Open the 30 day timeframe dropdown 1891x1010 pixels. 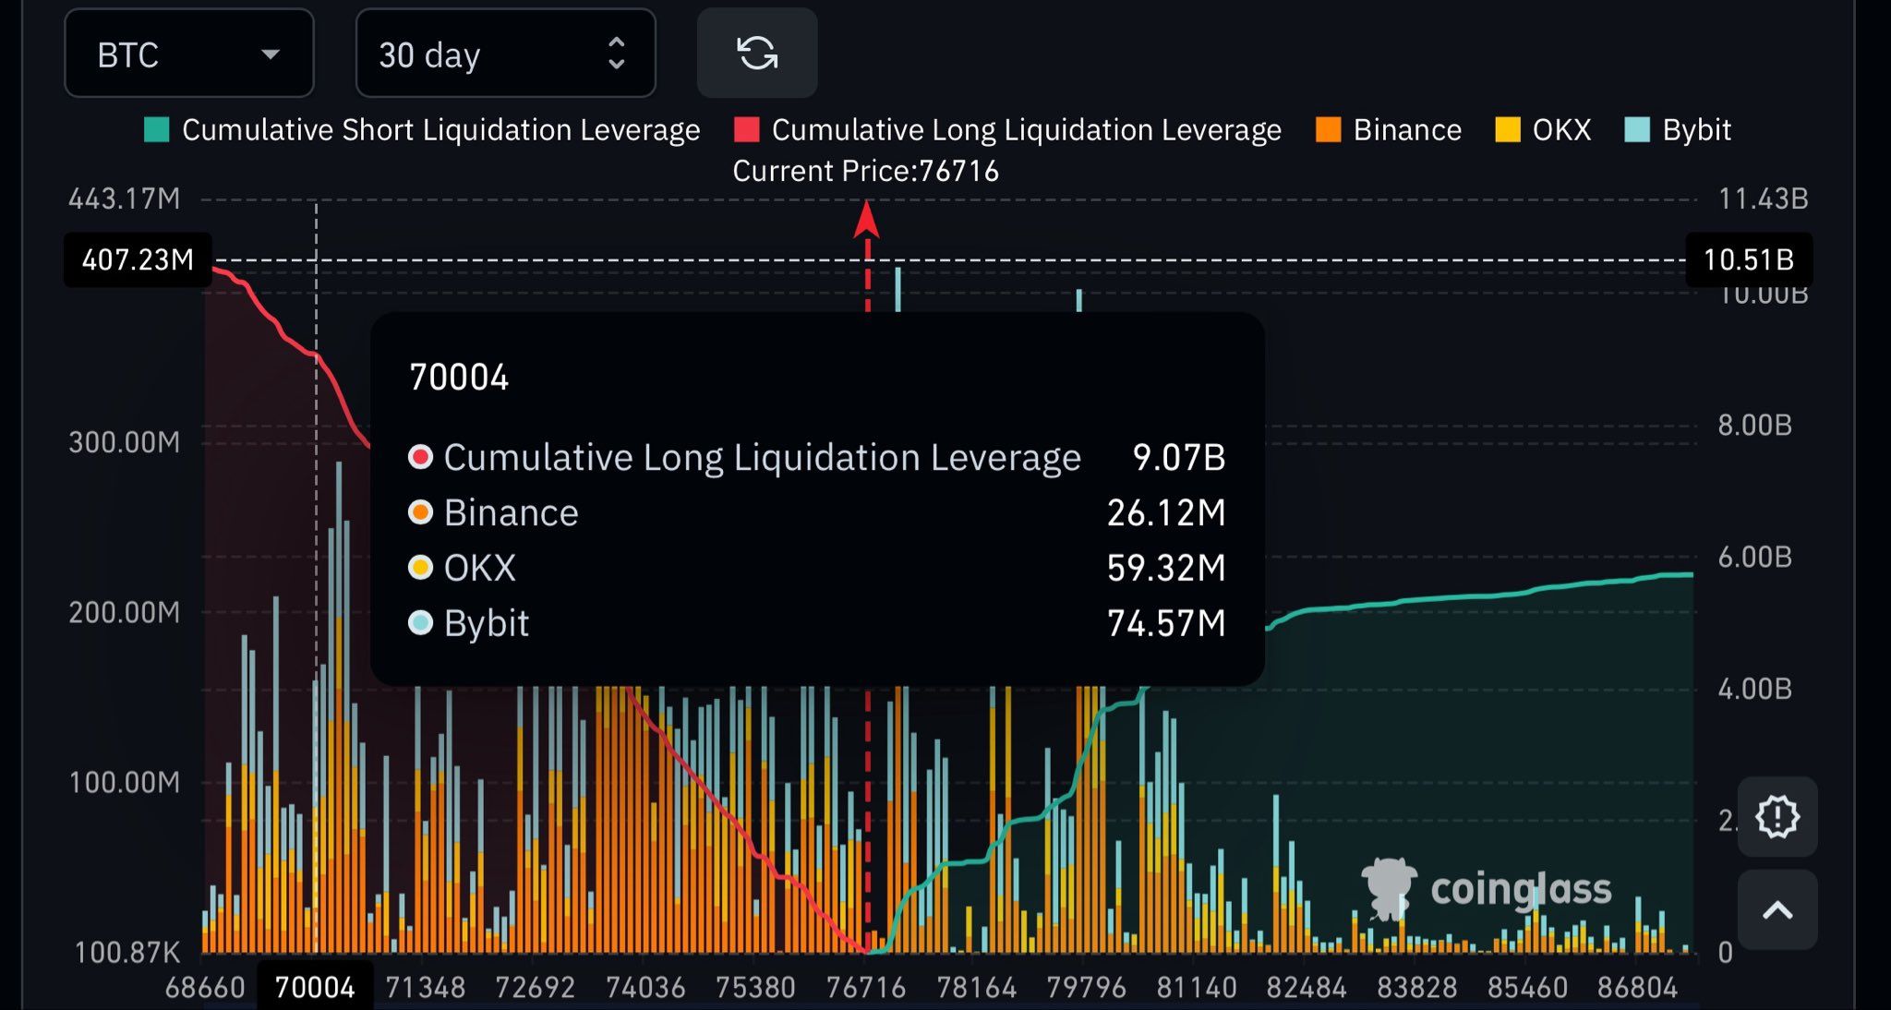pyautogui.click(x=505, y=54)
